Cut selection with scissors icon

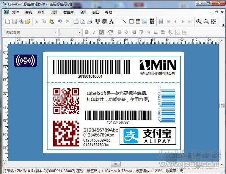[36, 22]
